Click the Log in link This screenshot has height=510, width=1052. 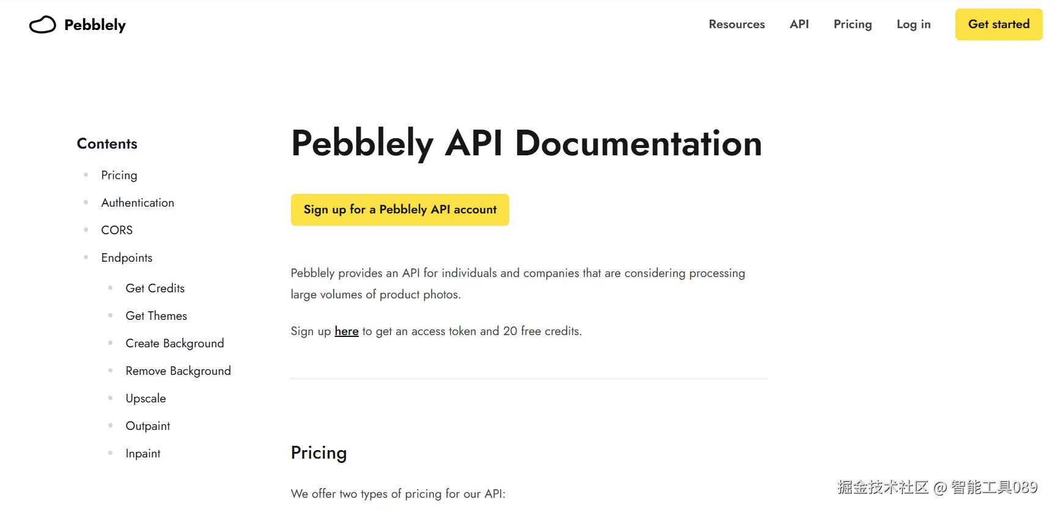pos(913,24)
